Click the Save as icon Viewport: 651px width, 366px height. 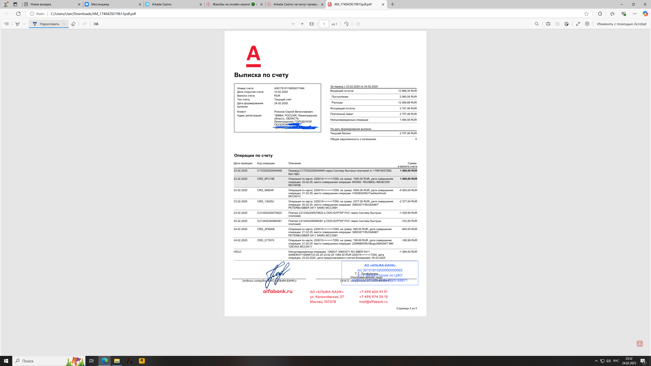coord(567,24)
